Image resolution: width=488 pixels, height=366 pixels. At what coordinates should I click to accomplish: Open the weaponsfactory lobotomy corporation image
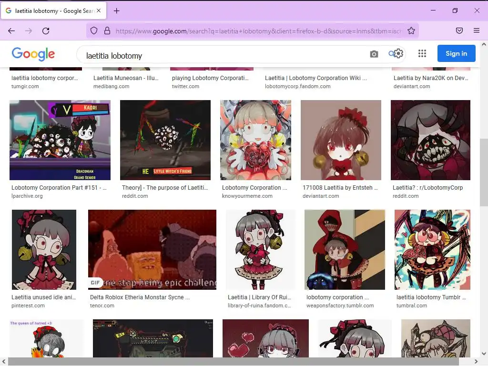(x=345, y=250)
